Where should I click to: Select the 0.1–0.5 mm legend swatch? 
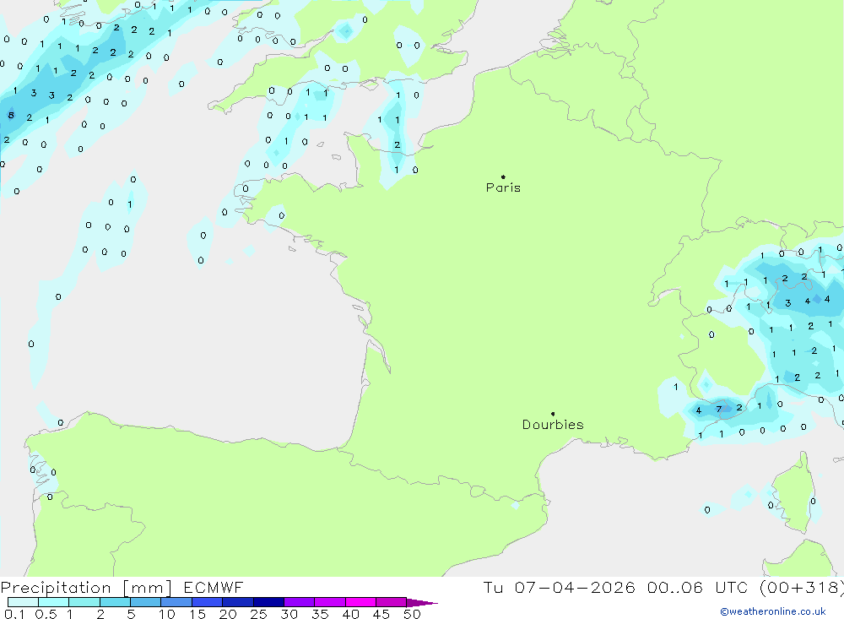[23, 602]
